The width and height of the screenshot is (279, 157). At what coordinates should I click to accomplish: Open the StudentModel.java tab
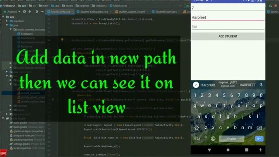click(x=166, y=12)
